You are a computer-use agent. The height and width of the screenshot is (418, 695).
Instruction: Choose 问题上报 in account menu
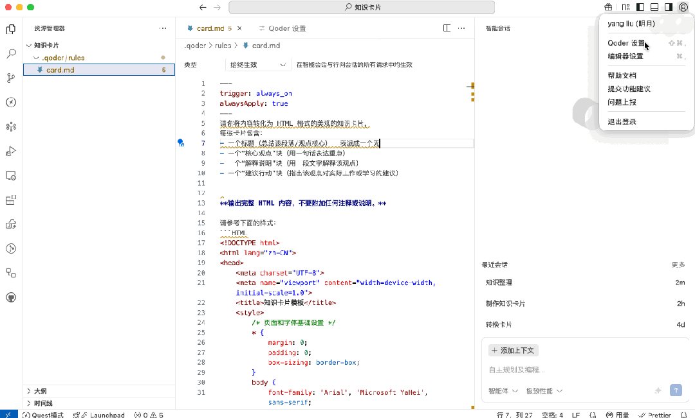pyautogui.click(x=646, y=102)
